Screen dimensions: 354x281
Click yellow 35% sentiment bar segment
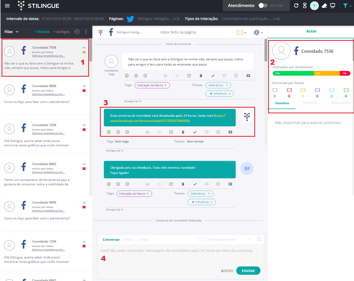tap(327, 73)
